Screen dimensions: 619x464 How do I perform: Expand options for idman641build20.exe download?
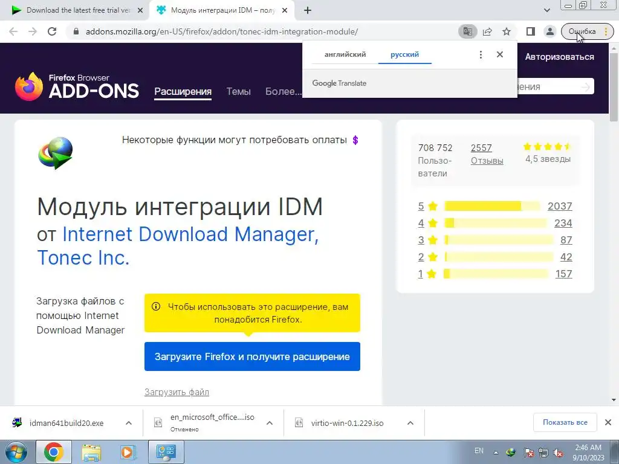(129, 423)
